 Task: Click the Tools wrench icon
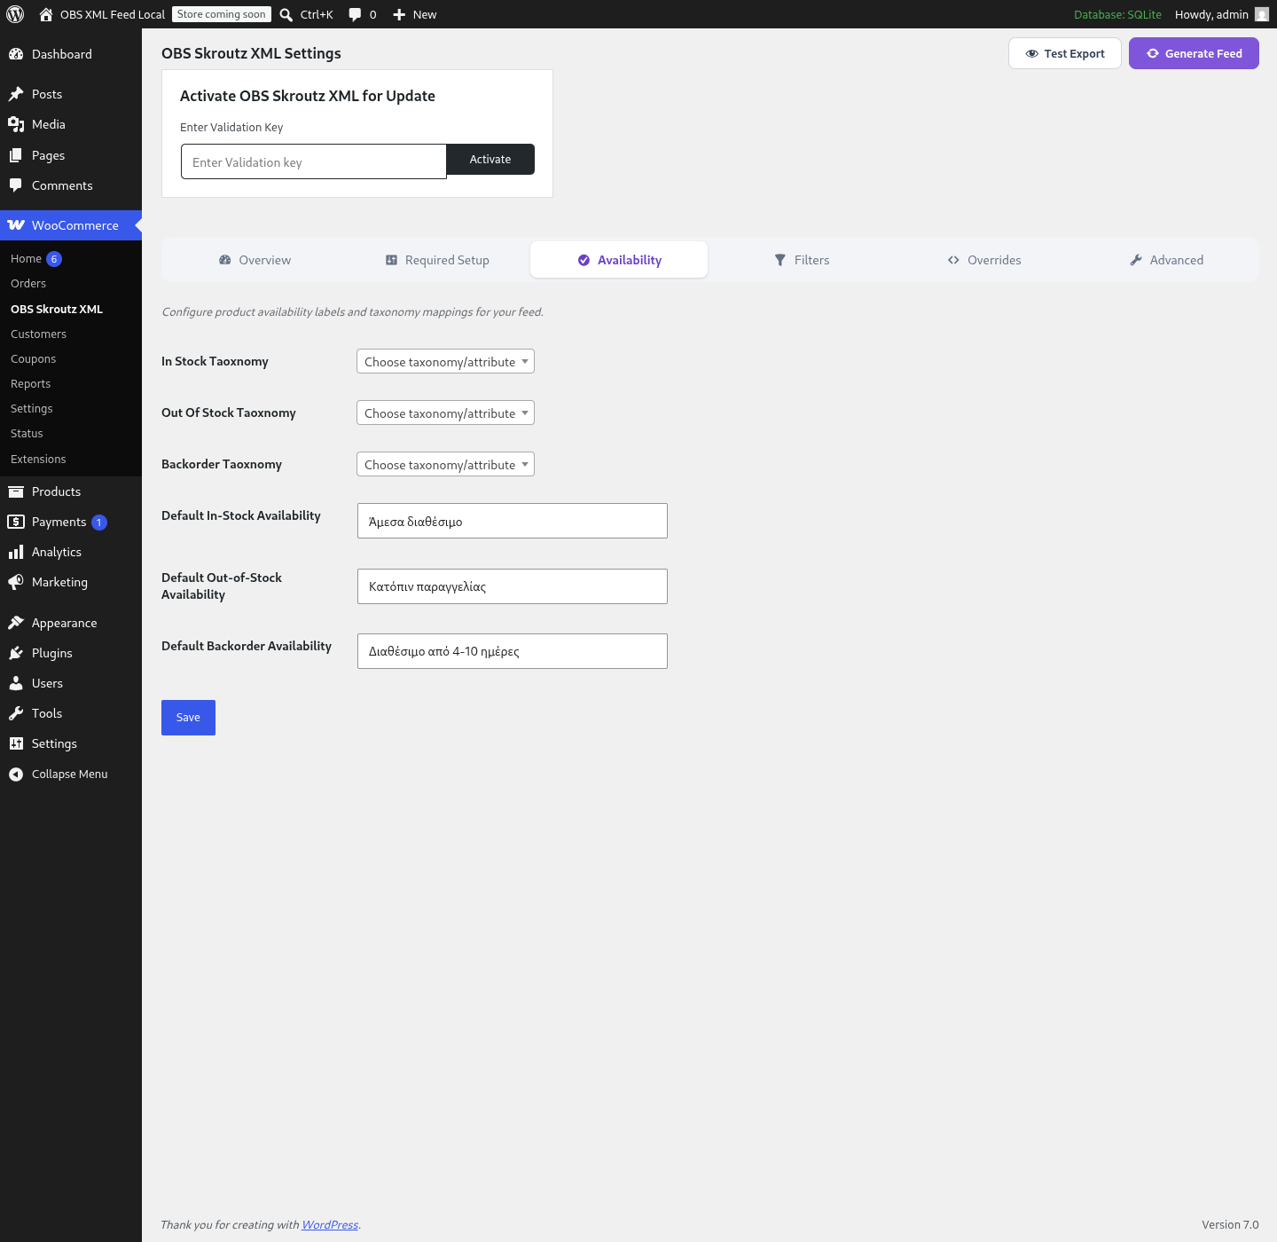(16, 713)
